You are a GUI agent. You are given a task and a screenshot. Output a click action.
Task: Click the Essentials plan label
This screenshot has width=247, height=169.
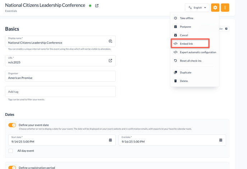point(11,11)
